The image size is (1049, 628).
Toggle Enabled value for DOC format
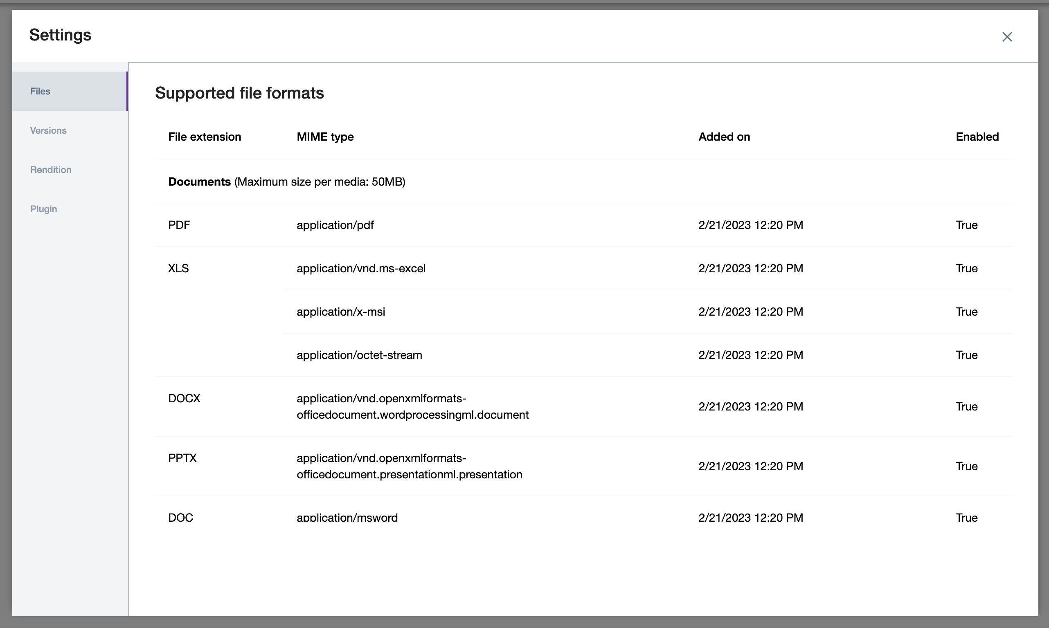[x=966, y=517]
